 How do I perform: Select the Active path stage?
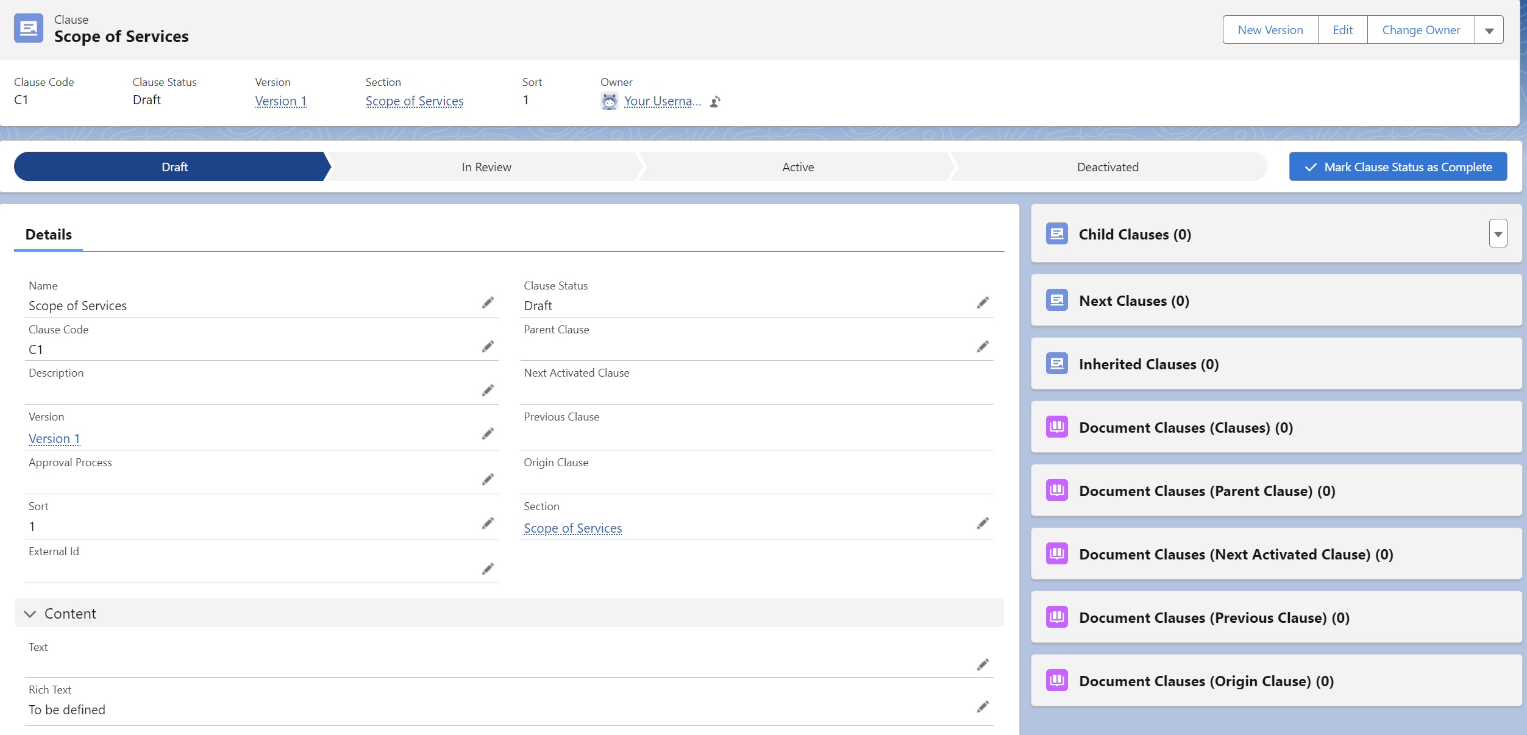797,167
